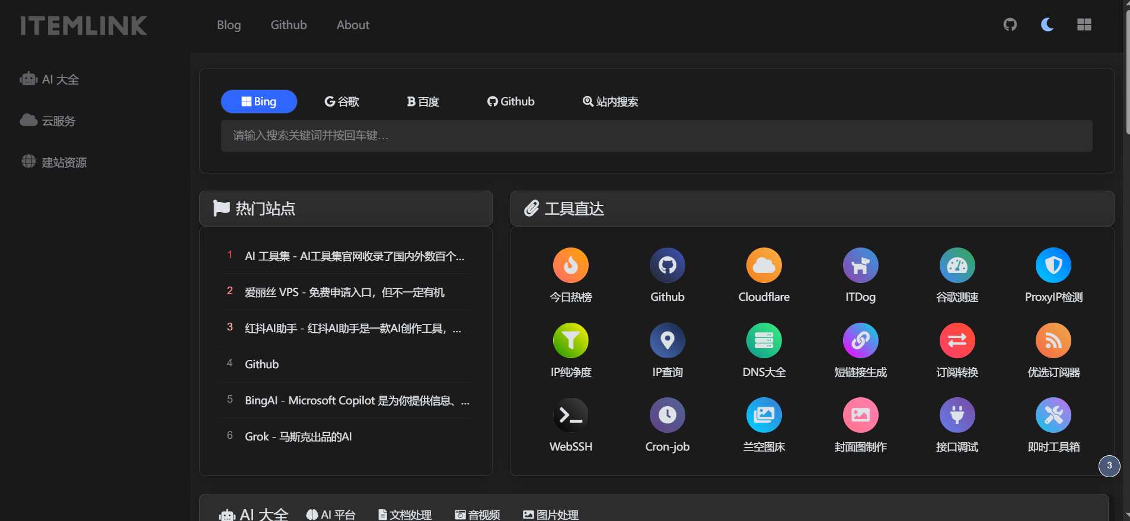This screenshot has height=521, width=1130.
Task: Open the 短链接生成 link icon
Action: (x=861, y=340)
